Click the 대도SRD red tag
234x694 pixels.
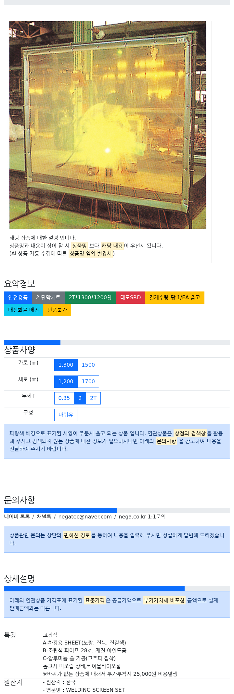click(131, 298)
